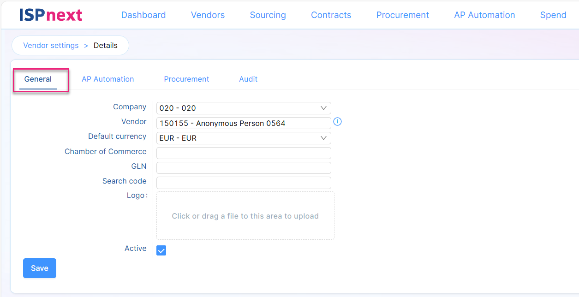The image size is (579, 297).
Task: Go back to Vendor settings breadcrumb
Action: pos(51,45)
